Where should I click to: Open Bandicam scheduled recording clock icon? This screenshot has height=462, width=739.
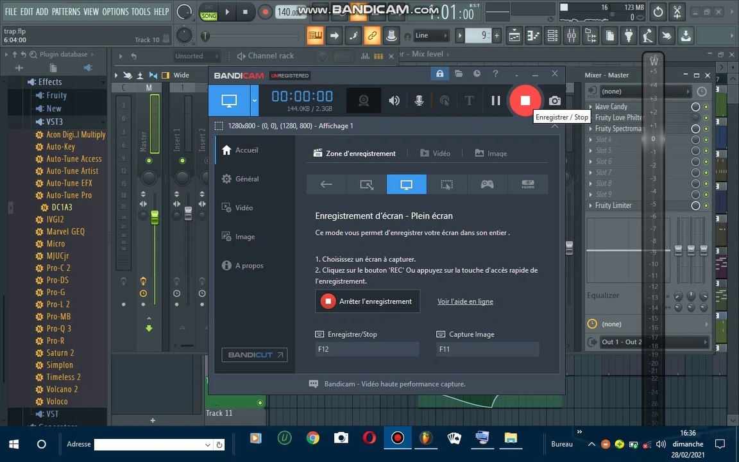477,74
